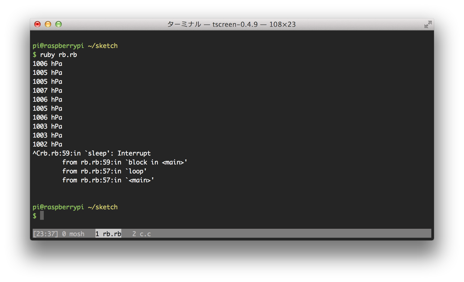Click the first 1006 hPa reading under the command
Viewport: 464px width, 282px height.
(47, 64)
